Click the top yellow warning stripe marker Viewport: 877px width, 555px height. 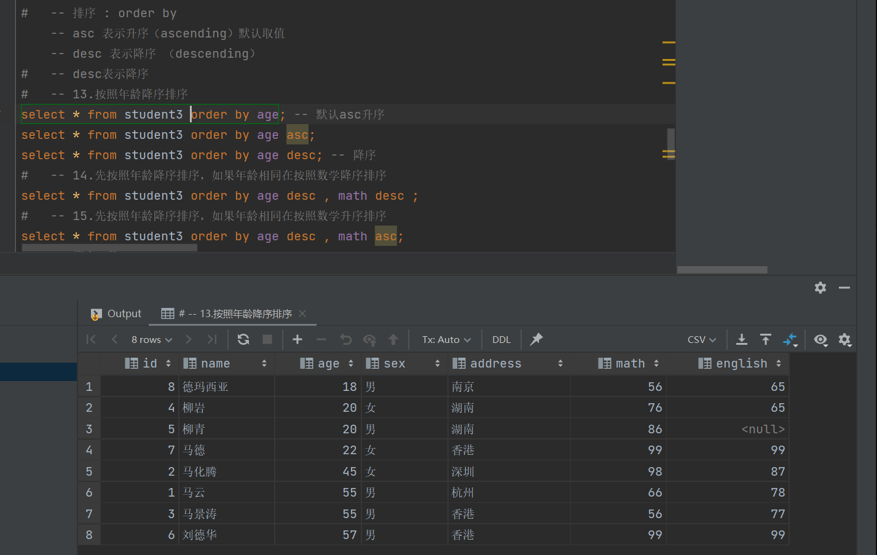pos(669,42)
